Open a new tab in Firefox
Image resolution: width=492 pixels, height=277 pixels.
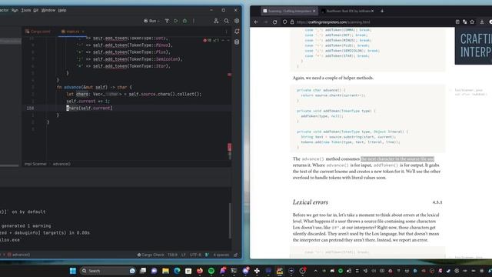[382, 11]
